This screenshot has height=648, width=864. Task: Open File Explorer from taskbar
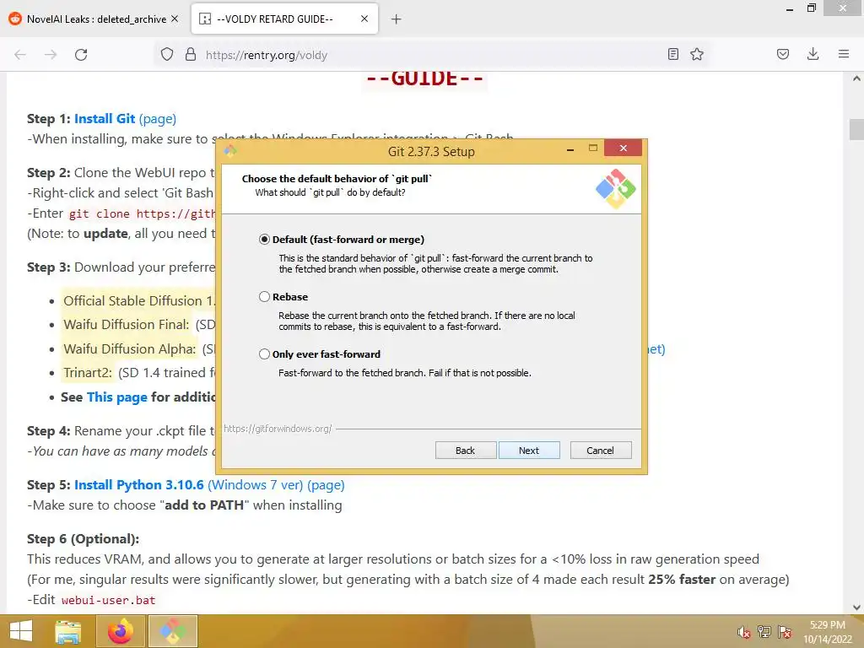pyautogui.click(x=68, y=631)
